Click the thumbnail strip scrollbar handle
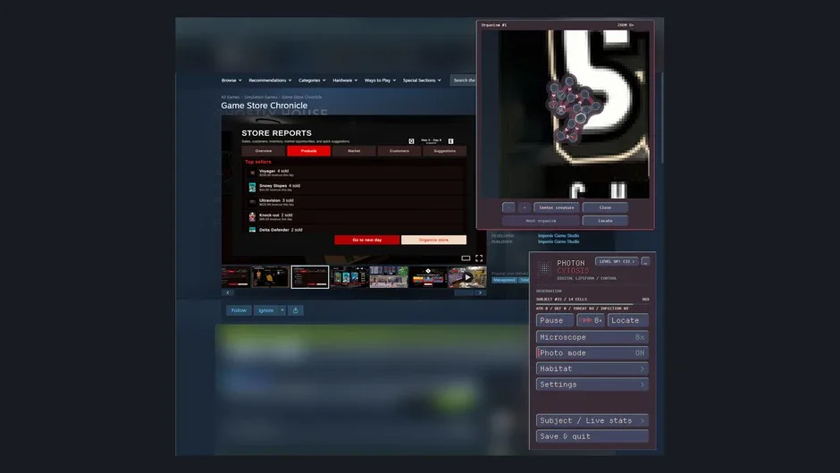The width and height of the screenshot is (840, 473). click(x=464, y=292)
